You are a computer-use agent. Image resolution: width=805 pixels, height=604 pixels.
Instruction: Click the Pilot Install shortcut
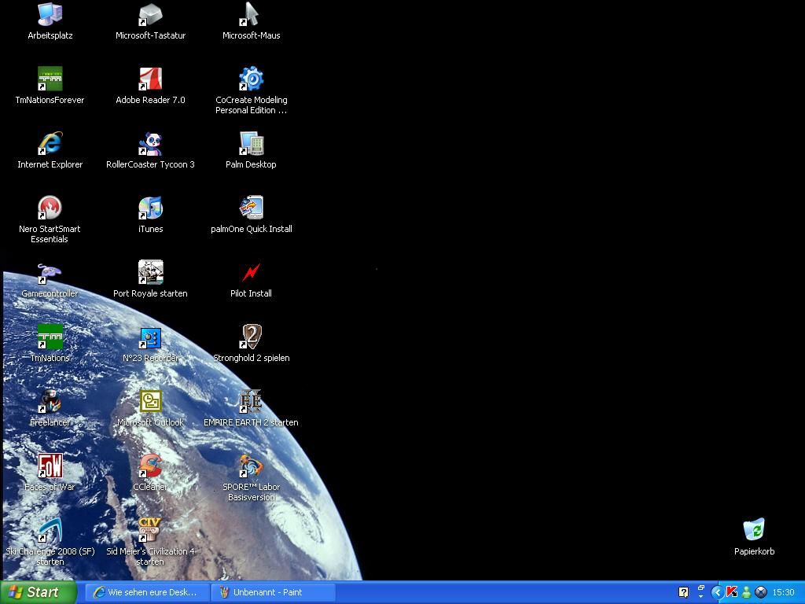point(251,272)
